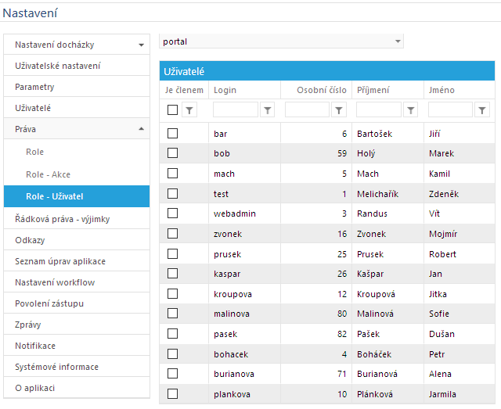Screen dimensions: 501x409
Task: Select the 'Bartošek' surname cell
Action: pos(388,134)
